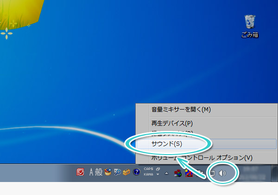Click the IME conversion mode '般' indicator
Viewport: 278px width, 195px height.
click(x=99, y=172)
